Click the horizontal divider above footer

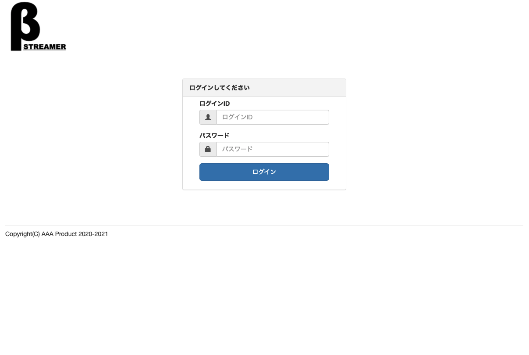(264, 225)
